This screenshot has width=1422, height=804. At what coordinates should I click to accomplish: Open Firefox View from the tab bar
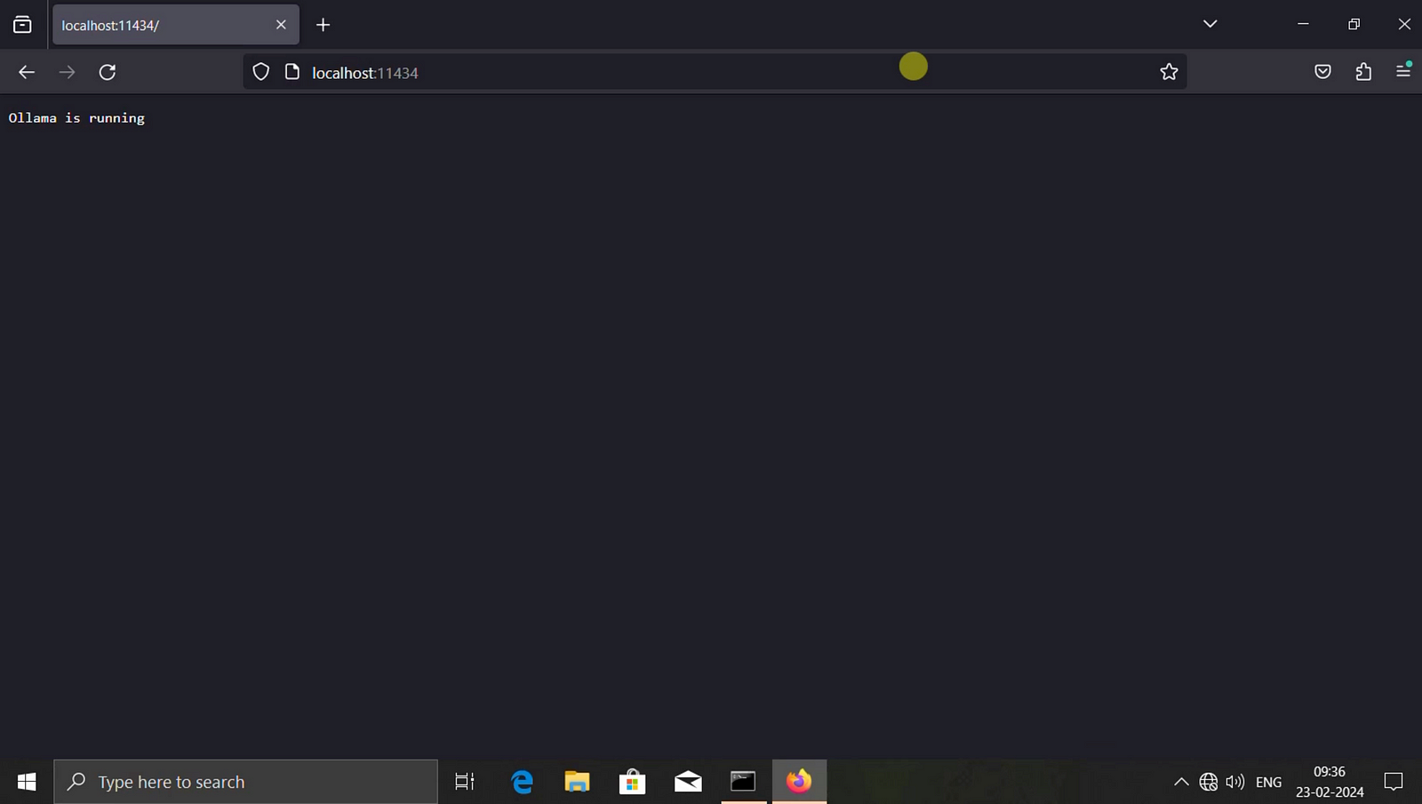coord(22,25)
